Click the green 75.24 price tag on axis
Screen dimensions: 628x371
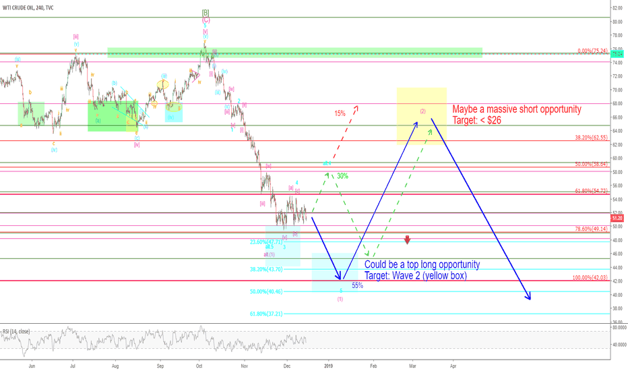(x=617, y=53)
